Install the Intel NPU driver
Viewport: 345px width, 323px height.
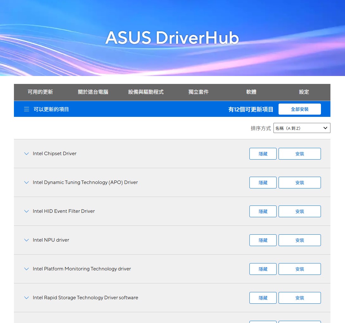[300, 240]
